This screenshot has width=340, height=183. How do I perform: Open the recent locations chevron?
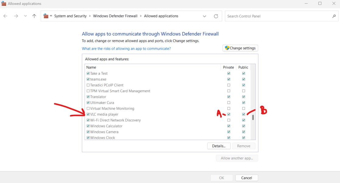click(25, 16)
